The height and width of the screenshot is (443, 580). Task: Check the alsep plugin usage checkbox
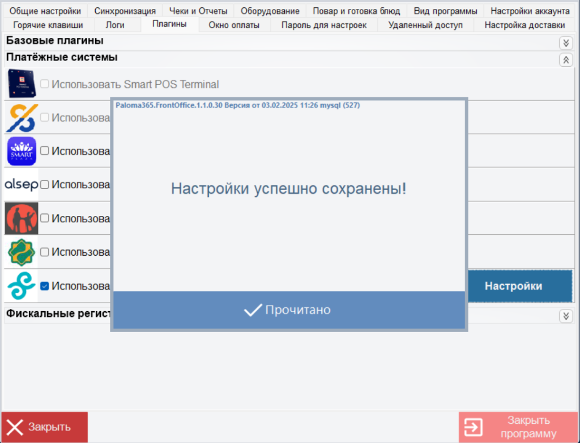(44, 184)
